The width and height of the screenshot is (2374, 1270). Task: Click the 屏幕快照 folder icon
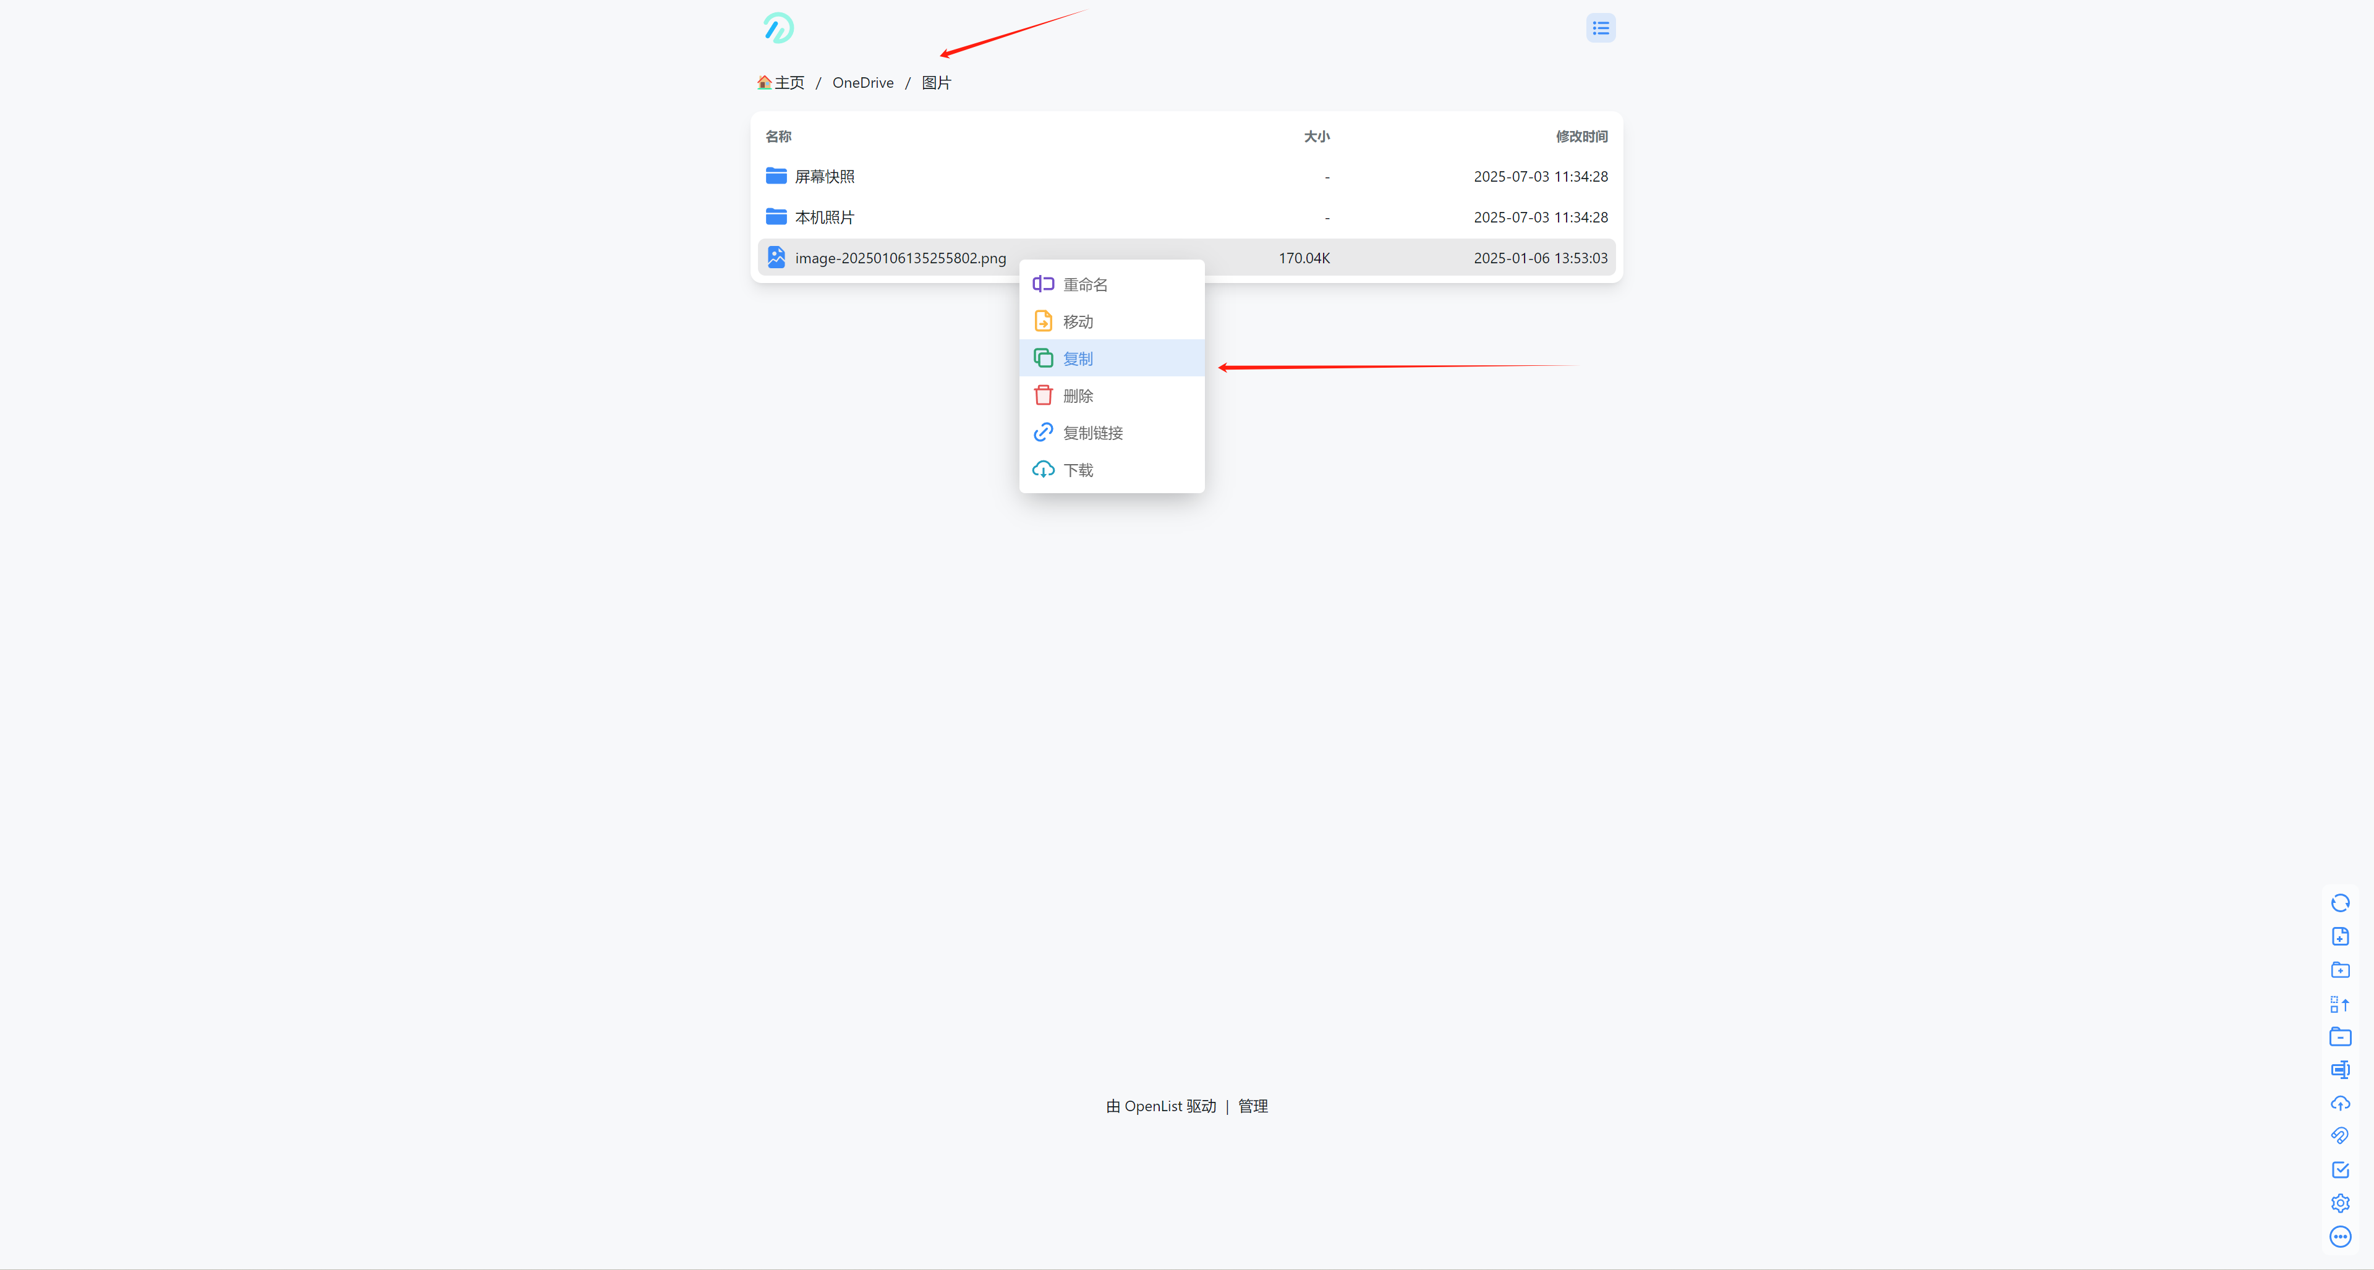click(x=776, y=176)
